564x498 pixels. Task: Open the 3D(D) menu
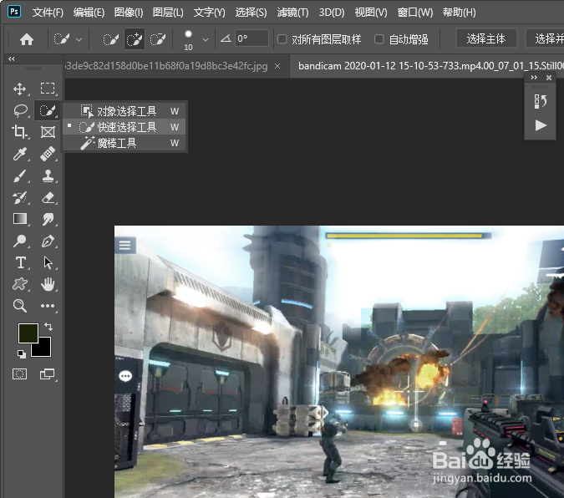pos(331,13)
